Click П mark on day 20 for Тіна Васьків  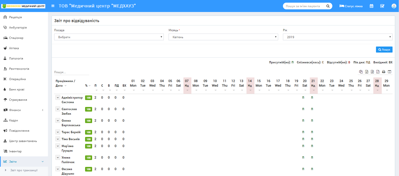[303, 139]
